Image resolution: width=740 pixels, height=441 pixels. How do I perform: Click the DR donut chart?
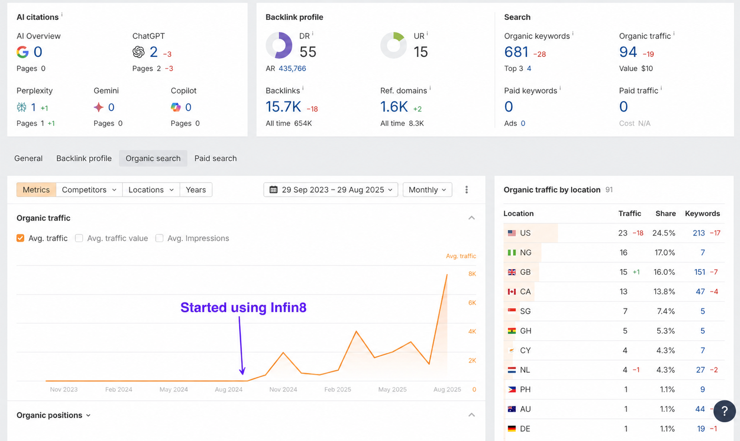click(279, 45)
